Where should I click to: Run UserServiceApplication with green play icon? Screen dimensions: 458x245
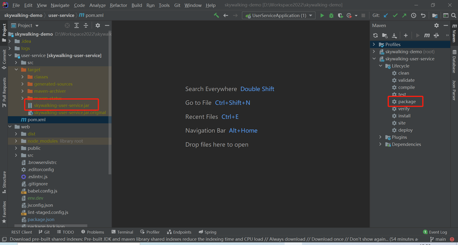pos(322,15)
